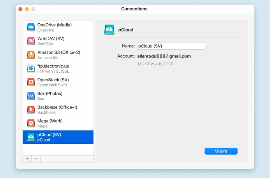Select the 'Amazon S3 (Office-2)' connection name
Screen dimensions: 270x178
[59, 52]
